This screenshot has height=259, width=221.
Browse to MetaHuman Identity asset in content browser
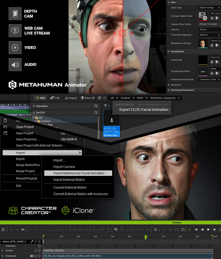coord(218,46)
